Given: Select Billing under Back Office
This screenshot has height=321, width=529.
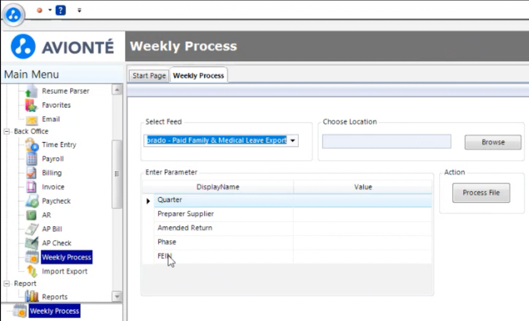Looking at the screenshot, I should pyautogui.click(x=52, y=173).
